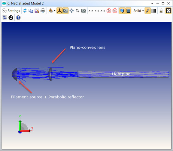Switch to the X|Z view
Viewport: 173px width, 151px height.
click(x=103, y=11)
